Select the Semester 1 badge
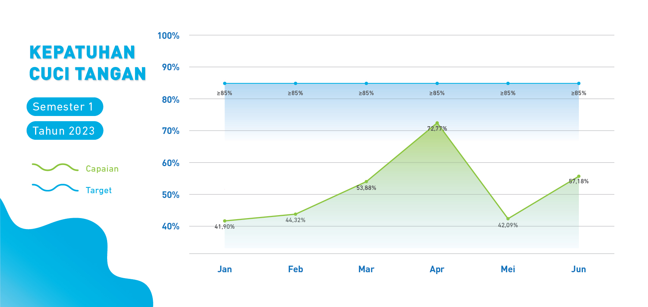Image resolution: width=648 pixels, height=307 pixels. 65,107
